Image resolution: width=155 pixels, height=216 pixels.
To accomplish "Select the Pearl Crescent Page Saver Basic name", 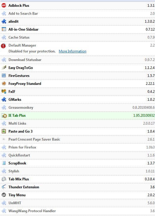I will pos(34,139).
